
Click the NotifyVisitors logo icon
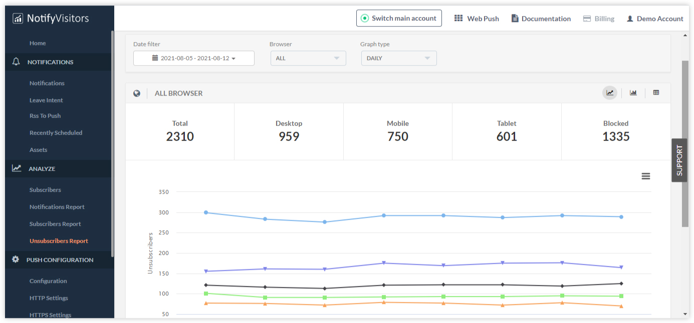pos(18,19)
